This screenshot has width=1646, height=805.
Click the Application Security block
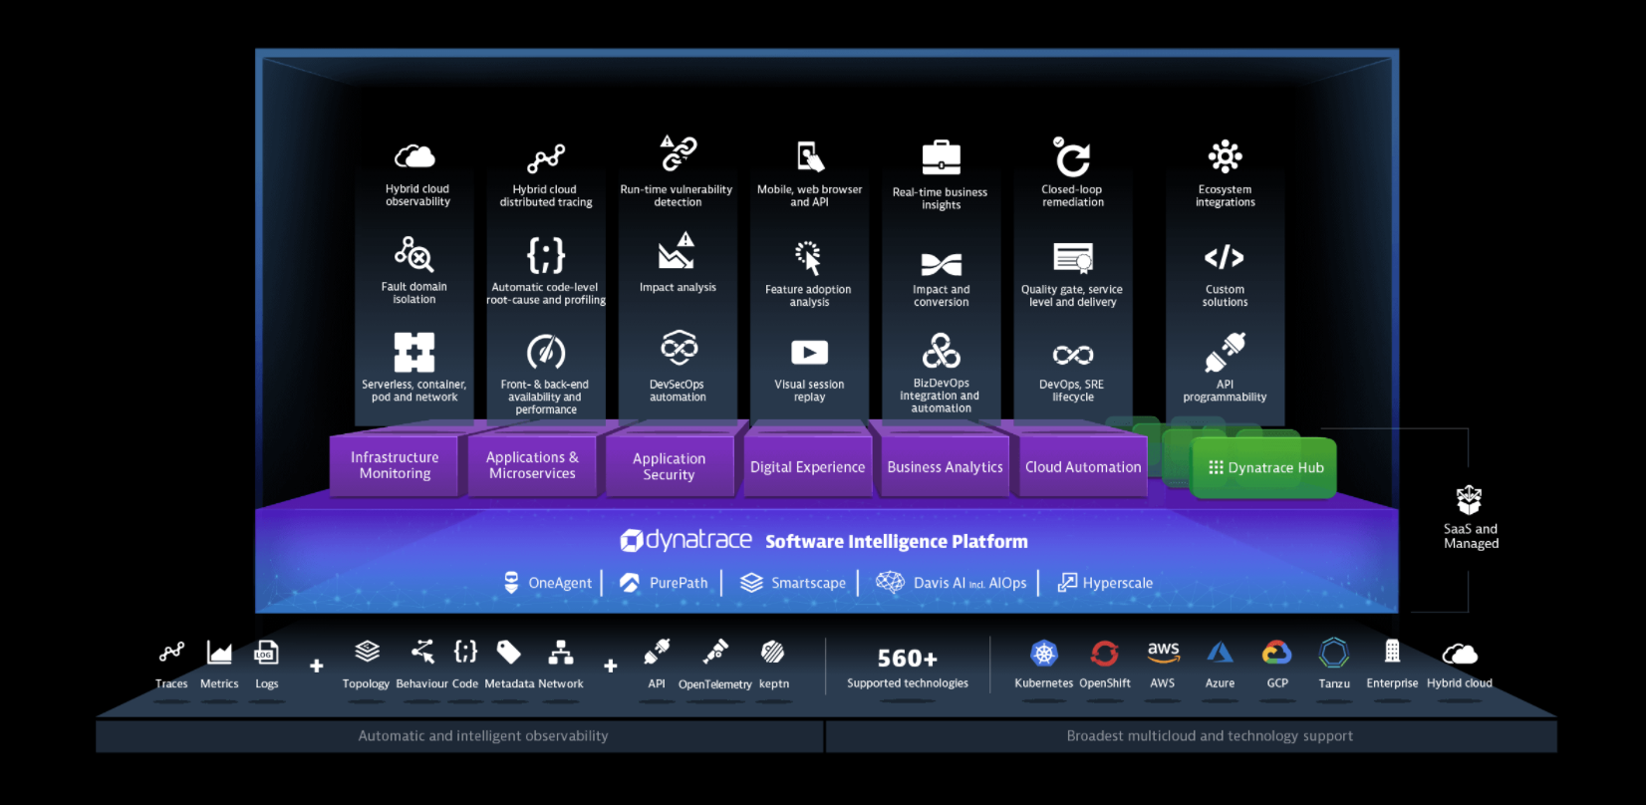tap(669, 466)
